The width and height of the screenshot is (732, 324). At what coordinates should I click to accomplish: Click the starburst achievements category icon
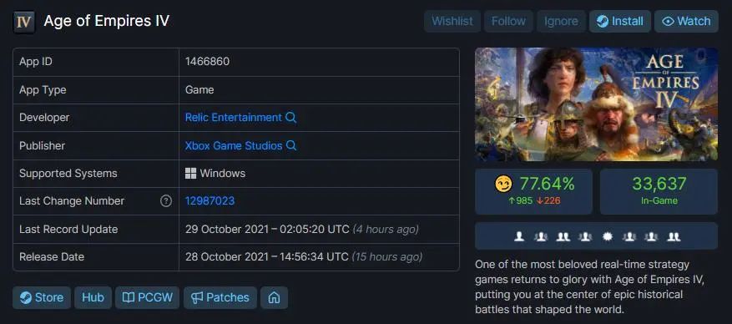(608, 236)
